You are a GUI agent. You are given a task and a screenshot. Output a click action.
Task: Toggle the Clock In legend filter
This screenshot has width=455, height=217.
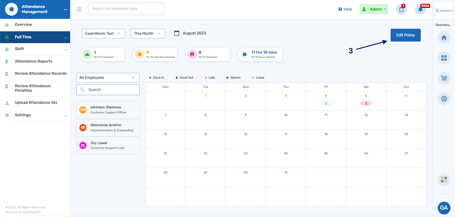pos(157,77)
